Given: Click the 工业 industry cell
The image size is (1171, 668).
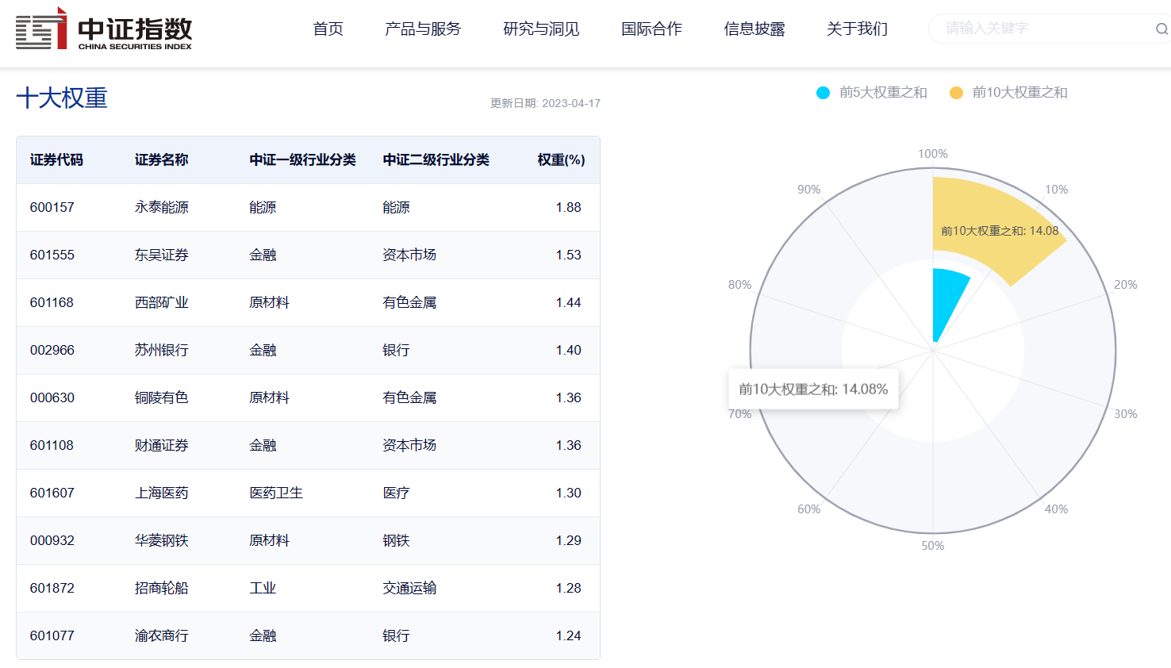Looking at the screenshot, I should [263, 589].
